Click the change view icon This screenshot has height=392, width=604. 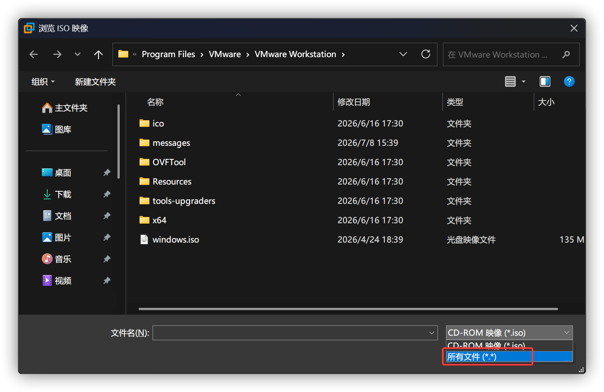(510, 81)
